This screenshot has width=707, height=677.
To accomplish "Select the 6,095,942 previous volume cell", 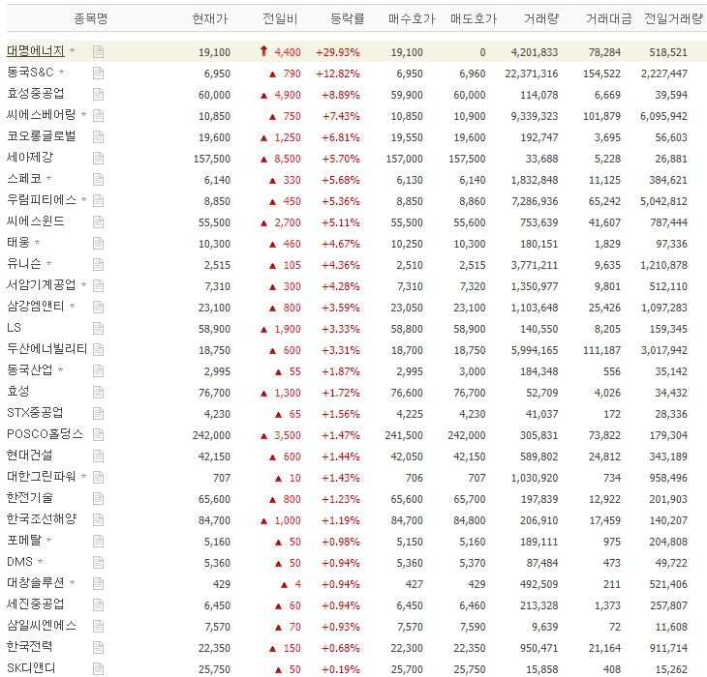I will [663, 116].
